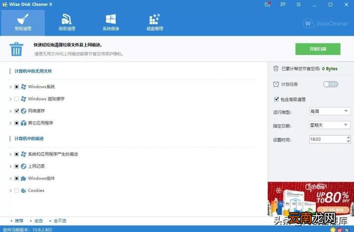Click the mail notification icon in title bar
The image size is (354, 232).
[267, 4]
